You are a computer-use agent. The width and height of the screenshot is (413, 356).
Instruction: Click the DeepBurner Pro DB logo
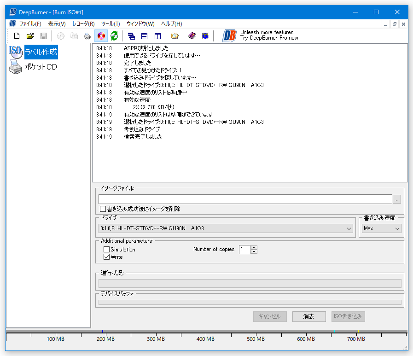[x=229, y=36]
